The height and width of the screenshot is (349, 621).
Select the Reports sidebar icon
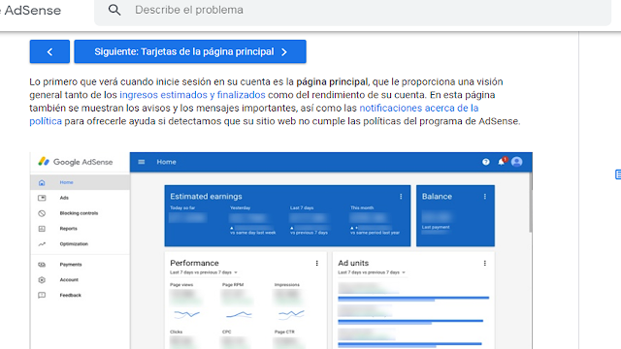[42, 229]
